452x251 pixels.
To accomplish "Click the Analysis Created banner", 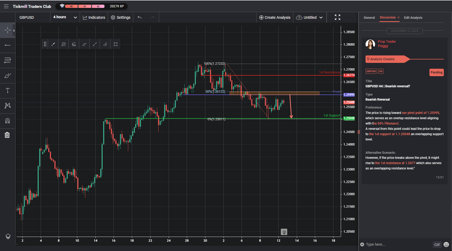I will (387, 59).
